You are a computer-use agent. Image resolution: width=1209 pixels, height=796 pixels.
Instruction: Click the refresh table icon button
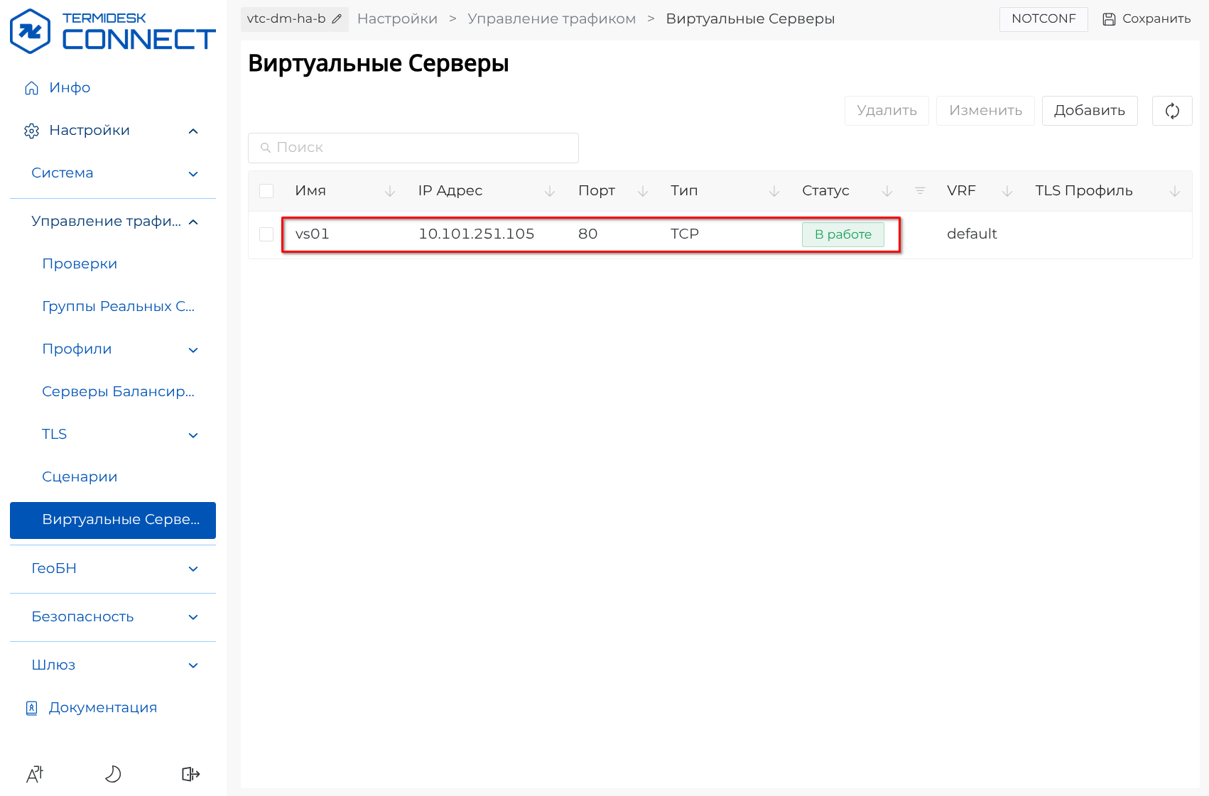(1171, 111)
